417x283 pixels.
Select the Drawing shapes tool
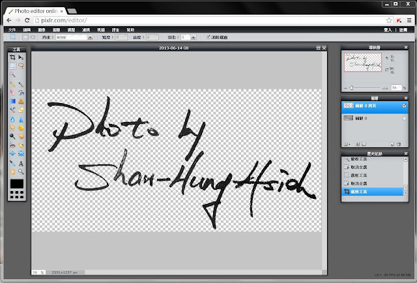[x=21, y=110]
